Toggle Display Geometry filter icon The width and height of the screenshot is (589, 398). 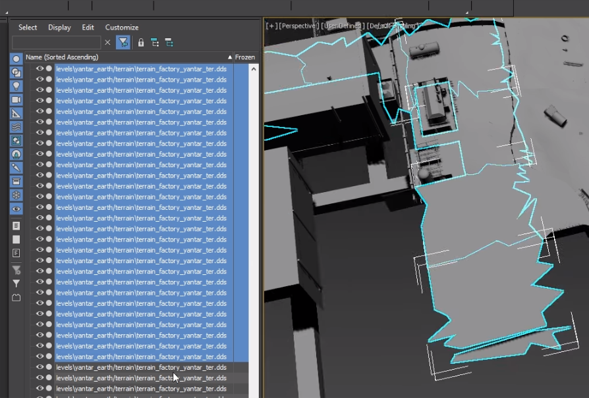(x=16, y=59)
